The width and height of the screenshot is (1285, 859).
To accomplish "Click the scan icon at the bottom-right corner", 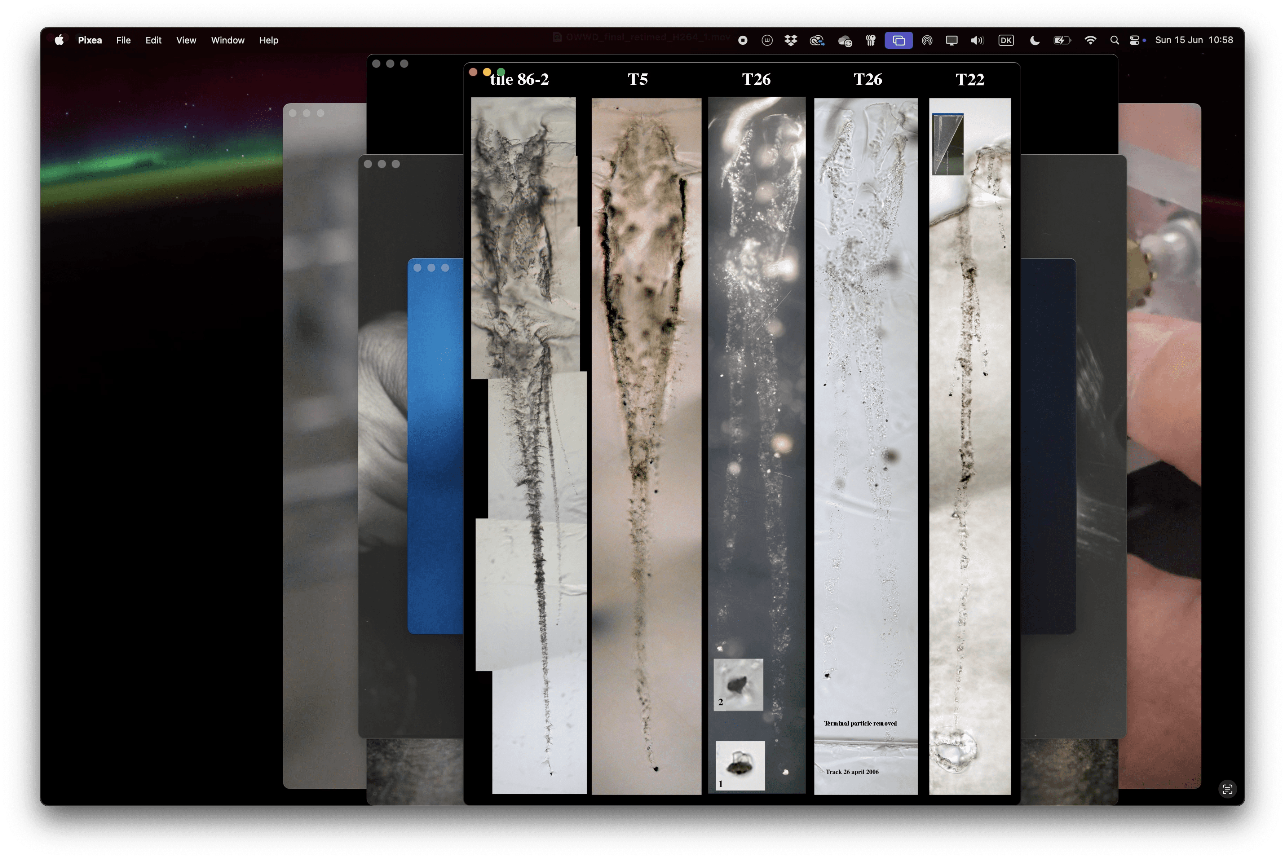I will (1227, 789).
